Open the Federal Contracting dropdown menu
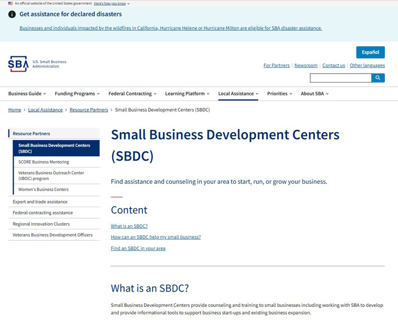 click(x=132, y=93)
